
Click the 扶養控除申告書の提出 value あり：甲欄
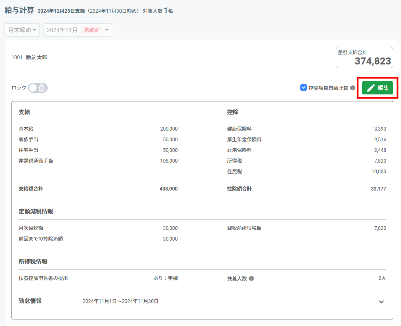click(166, 278)
